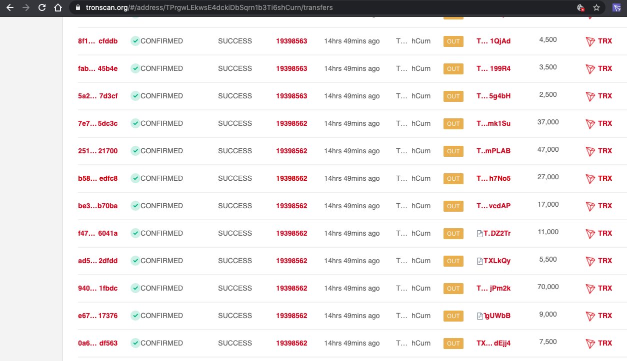Select the amount 47,000
This screenshot has width=627, height=361.
548,149
